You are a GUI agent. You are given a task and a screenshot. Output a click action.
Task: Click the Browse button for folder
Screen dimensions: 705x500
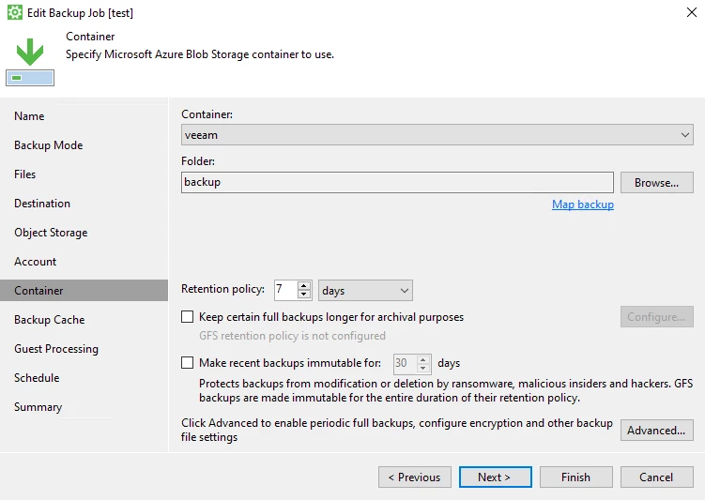(x=657, y=182)
